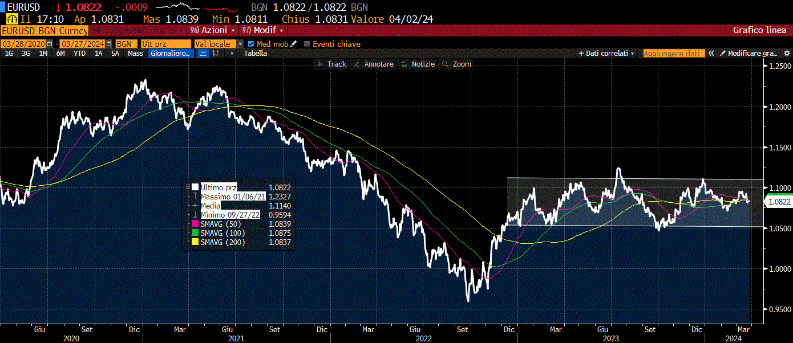The image size is (793, 343).
Task: Select the YTD time range
Action: click(x=79, y=53)
